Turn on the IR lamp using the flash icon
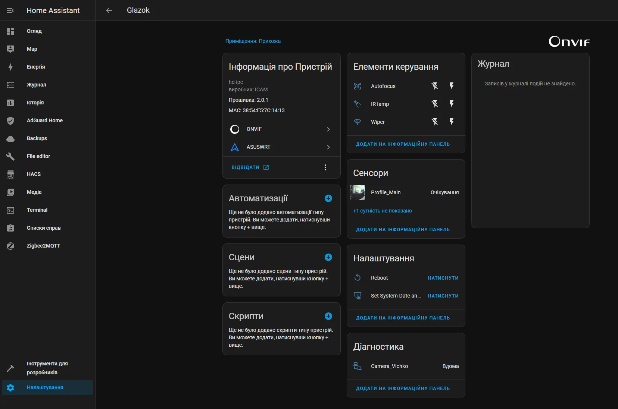This screenshot has height=409, width=618. coord(452,104)
